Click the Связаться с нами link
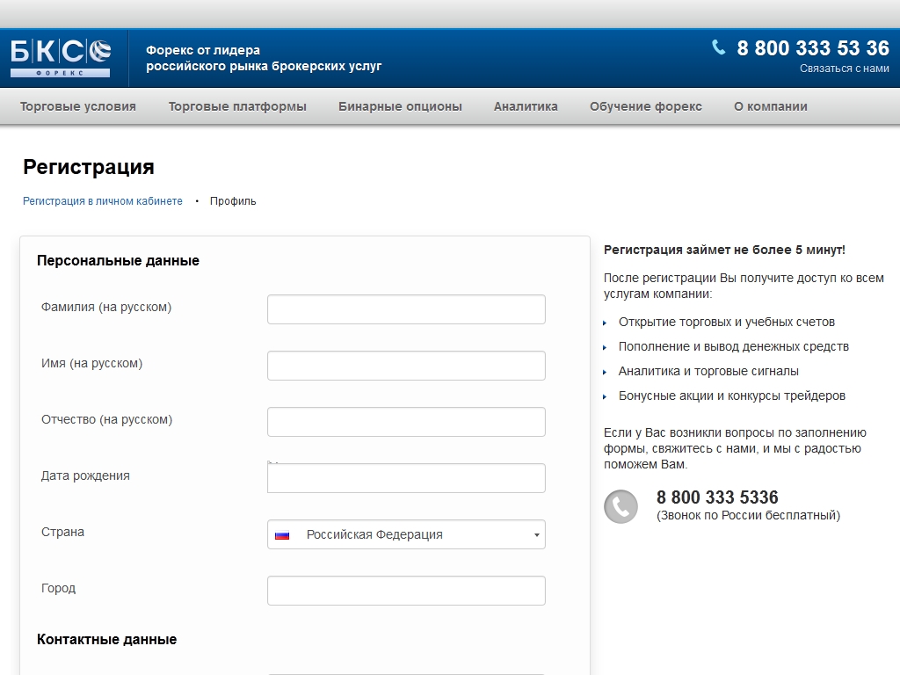This screenshot has width=900, height=675. click(x=844, y=69)
